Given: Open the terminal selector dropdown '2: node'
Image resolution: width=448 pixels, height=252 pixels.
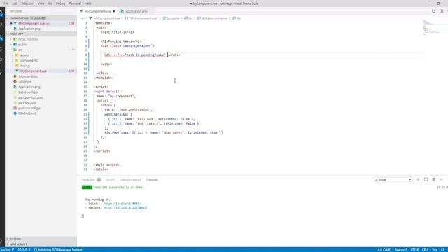Looking at the screenshot, I should coord(393,179).
